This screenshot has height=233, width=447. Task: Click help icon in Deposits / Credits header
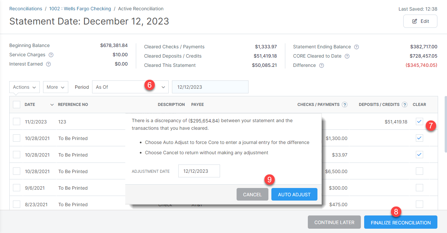[405, 105]
